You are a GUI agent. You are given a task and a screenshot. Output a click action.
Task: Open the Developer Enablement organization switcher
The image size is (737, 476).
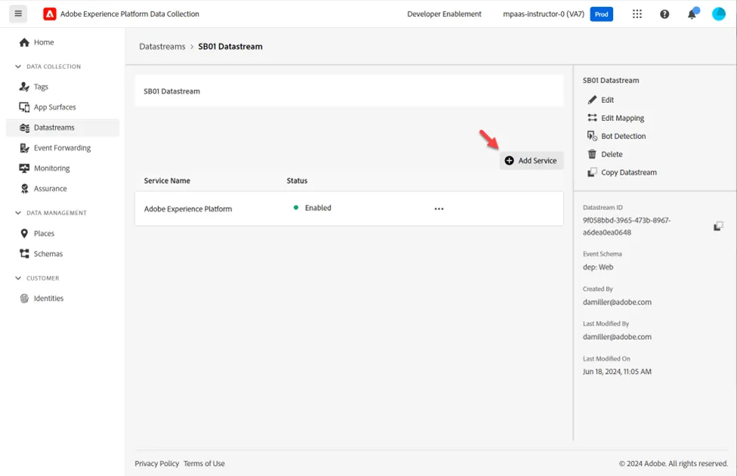point(444,14)
